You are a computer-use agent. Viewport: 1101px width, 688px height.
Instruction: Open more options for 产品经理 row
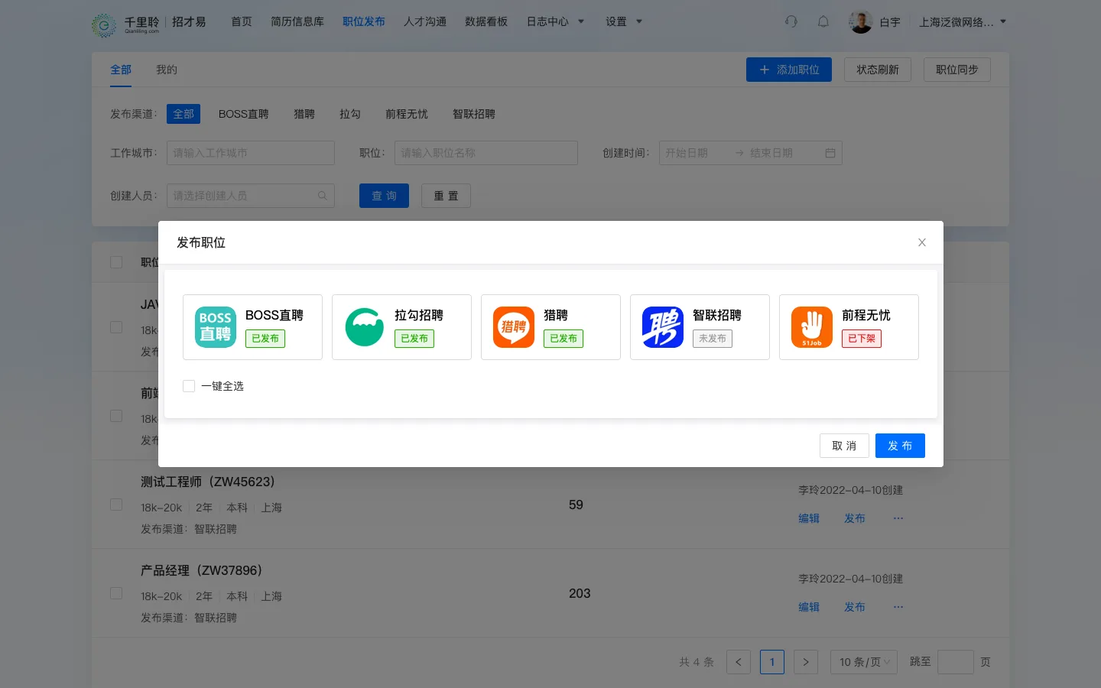898,607
